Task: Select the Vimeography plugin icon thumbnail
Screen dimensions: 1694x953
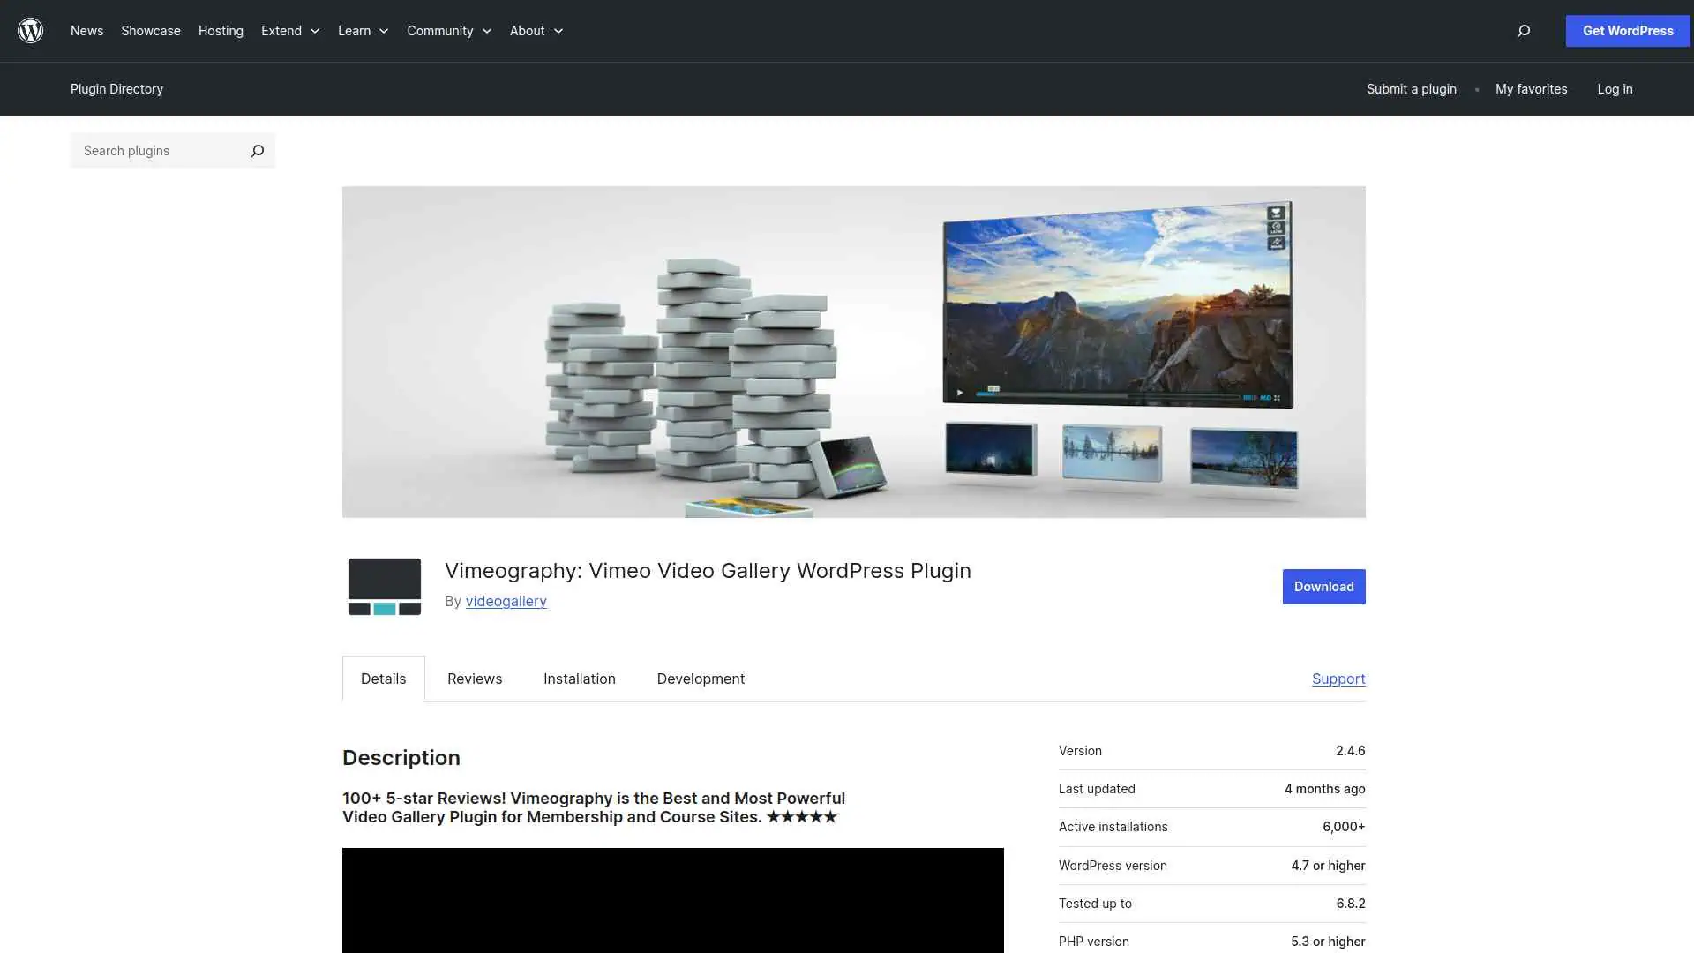Action: [384, 586]
